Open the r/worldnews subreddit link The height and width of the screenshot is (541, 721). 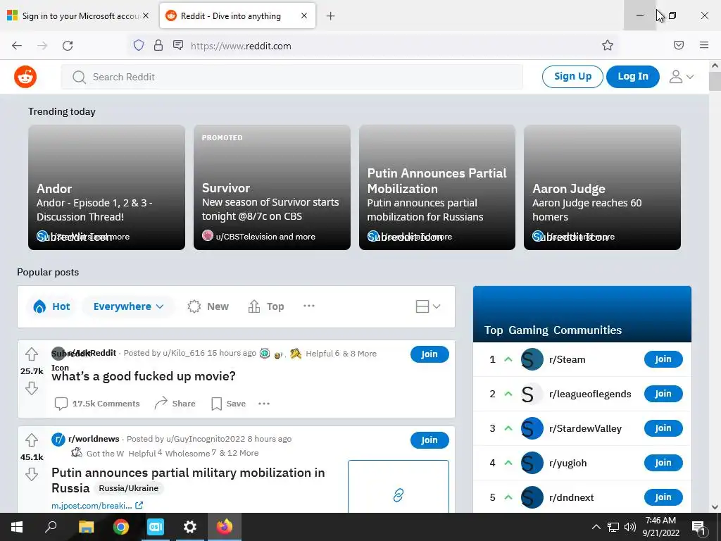(94, 439)
